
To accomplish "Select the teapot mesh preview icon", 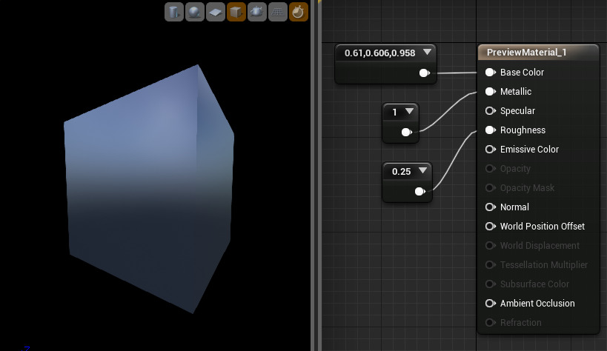I will (x=257, y=12).
